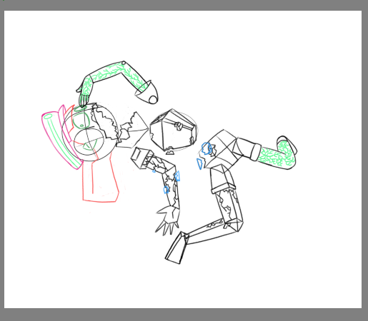Click the spiky-fingered hand of the lower arm

pyautogui.click(x=167, y=220)
